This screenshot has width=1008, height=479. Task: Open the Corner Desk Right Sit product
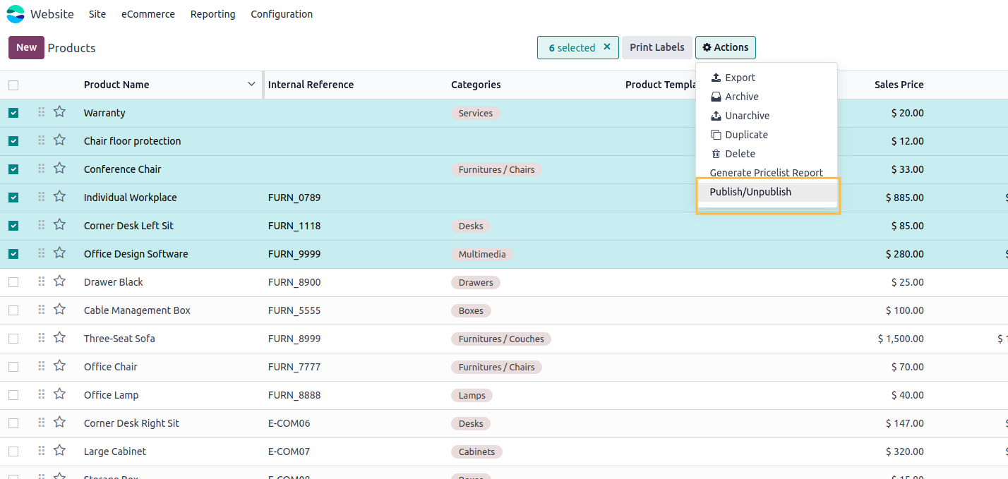point(131,423)
